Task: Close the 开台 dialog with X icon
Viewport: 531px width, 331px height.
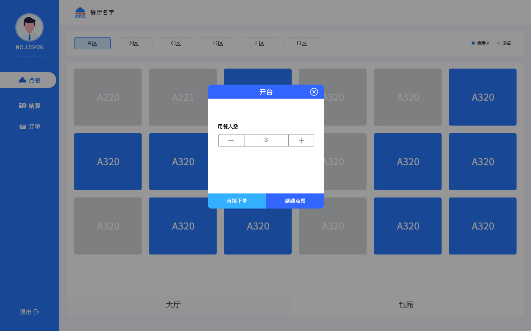Action: tap(314, 92)
